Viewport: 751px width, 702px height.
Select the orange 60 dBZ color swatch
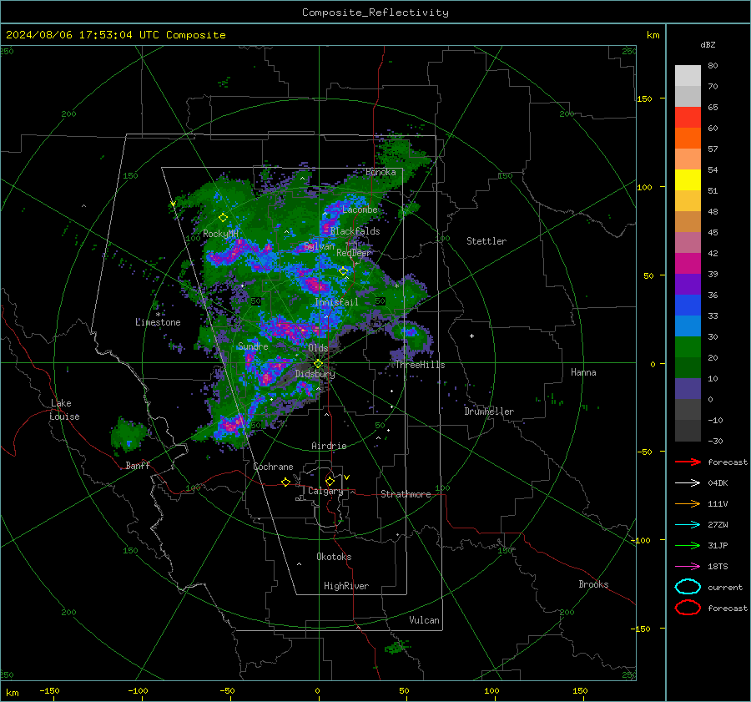688,138
